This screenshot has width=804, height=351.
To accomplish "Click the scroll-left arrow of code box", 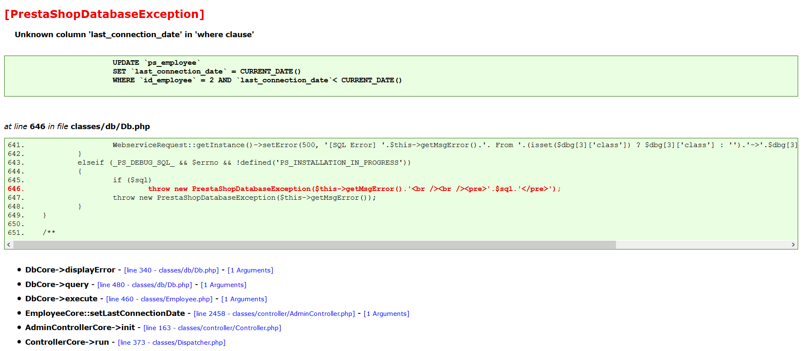I will pos(9,245).
